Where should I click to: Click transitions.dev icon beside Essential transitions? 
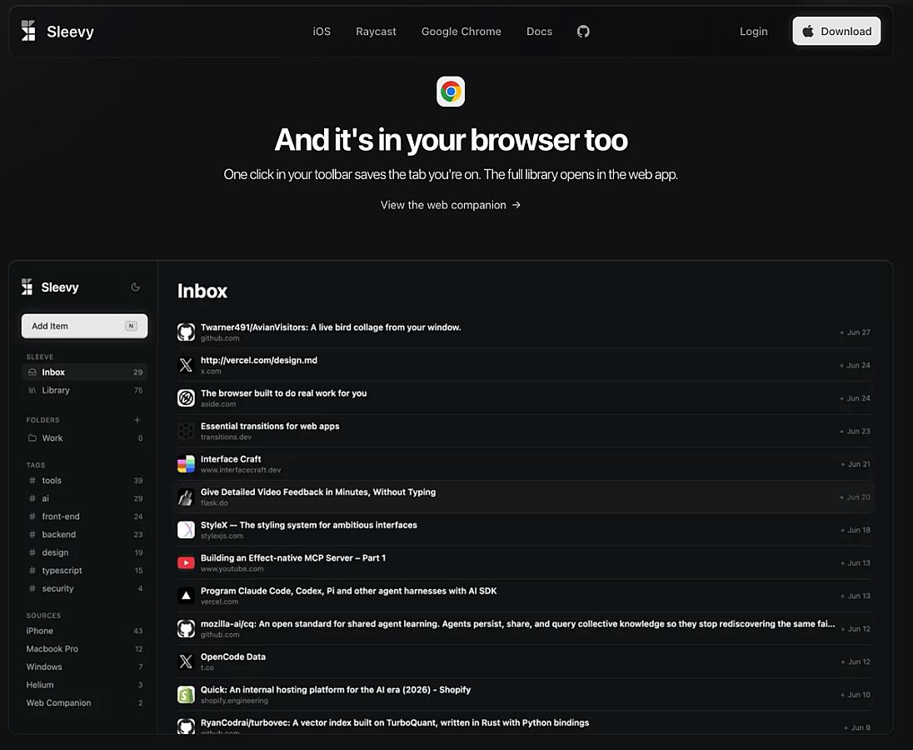click(x=186, y=431)
